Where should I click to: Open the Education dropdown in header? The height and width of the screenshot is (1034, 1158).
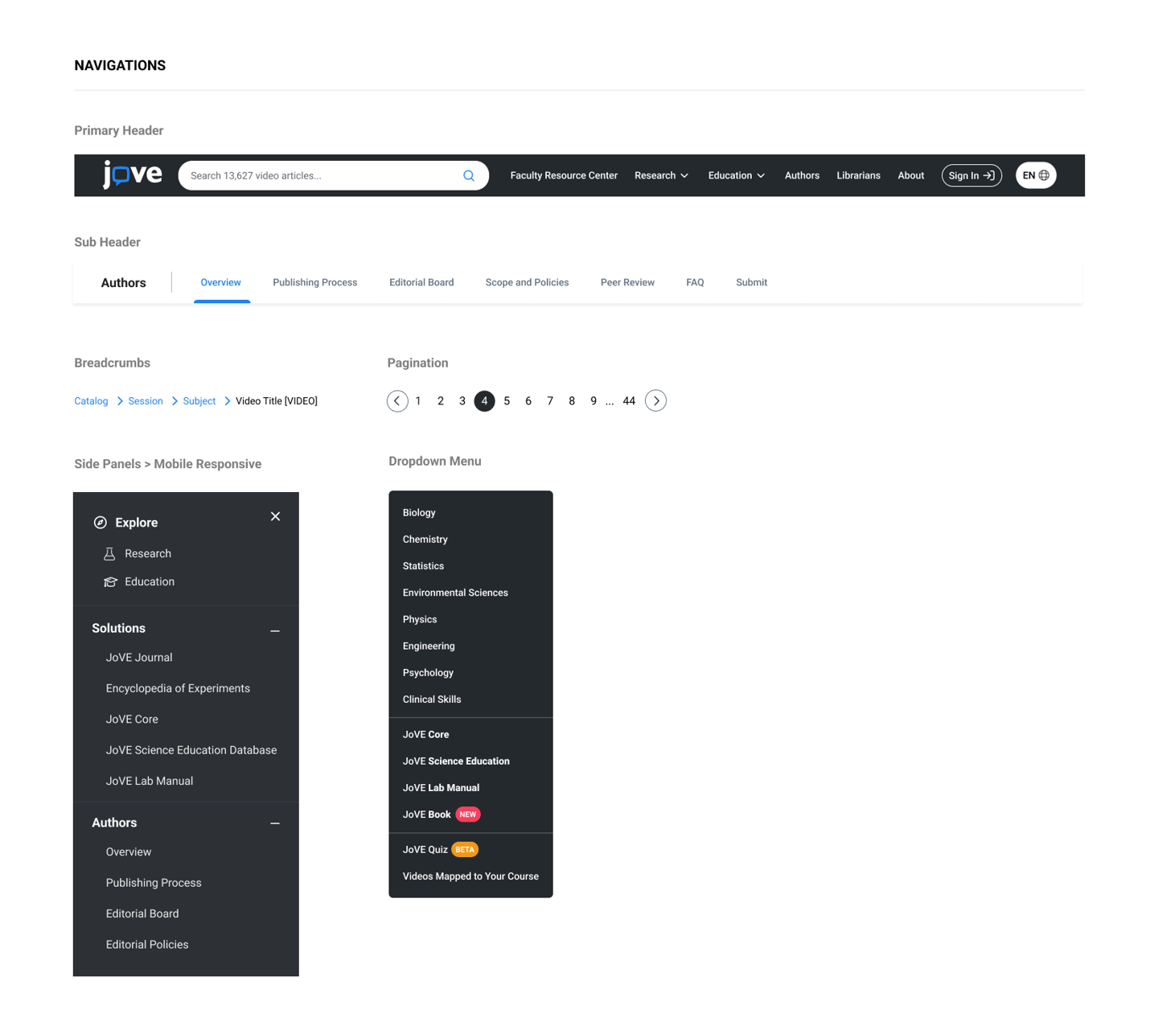737,175
